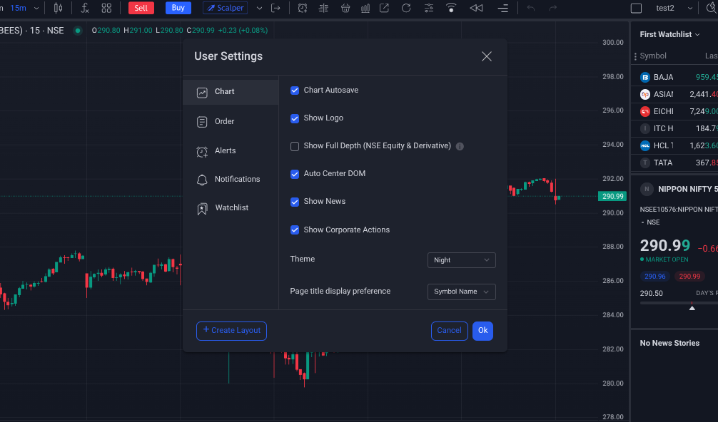The height and width of the screenshot is (422, 718).
Task: Disable the Show News checkbox
Action: (x=295, y=202)
